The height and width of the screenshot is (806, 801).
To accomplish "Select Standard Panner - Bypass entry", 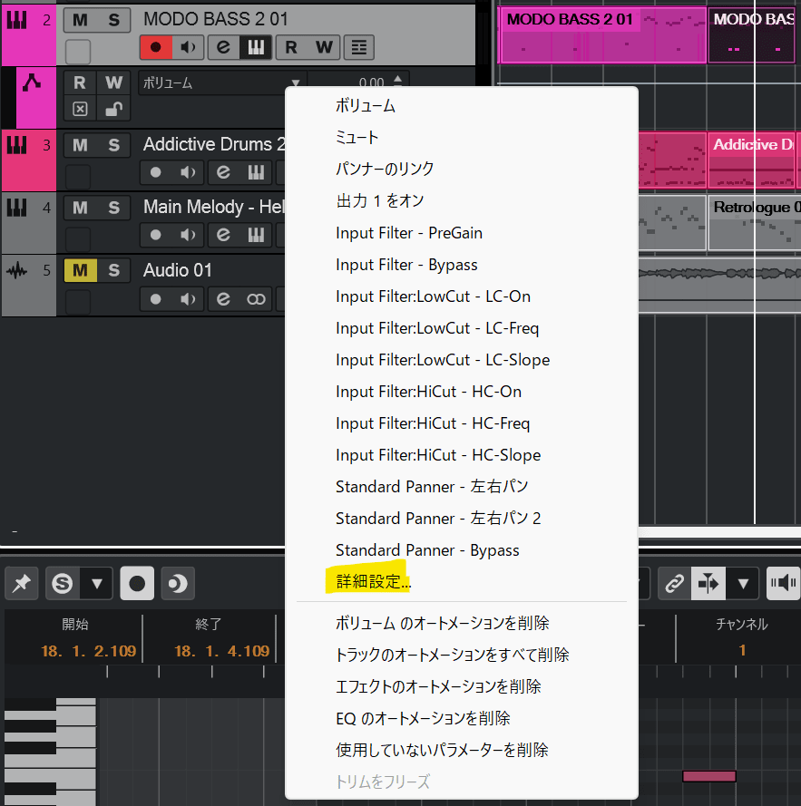I will (462, 550).
